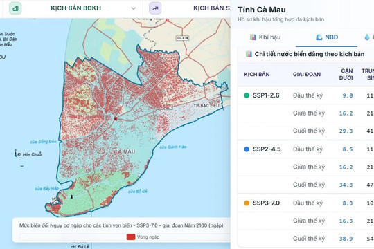Image resolution: width=374 pixels, height=249 pixels.
Task: Click the Tỉnh Cà Mau panel title
Action: point(262,10)
